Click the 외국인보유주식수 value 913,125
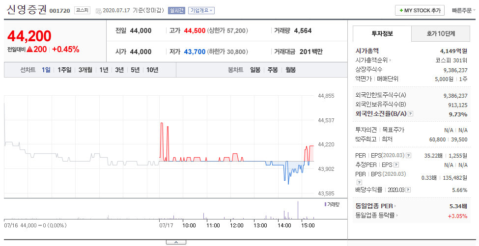 (457, 105)
